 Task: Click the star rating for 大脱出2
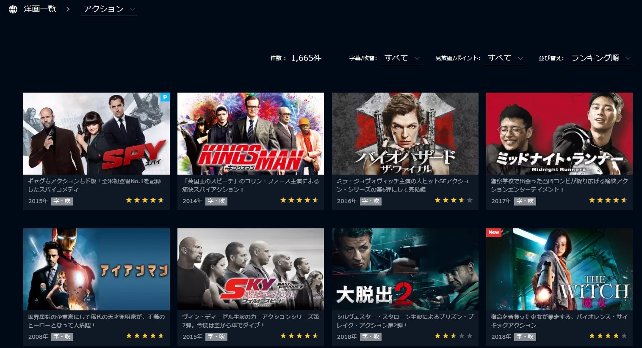coord(454,336)
